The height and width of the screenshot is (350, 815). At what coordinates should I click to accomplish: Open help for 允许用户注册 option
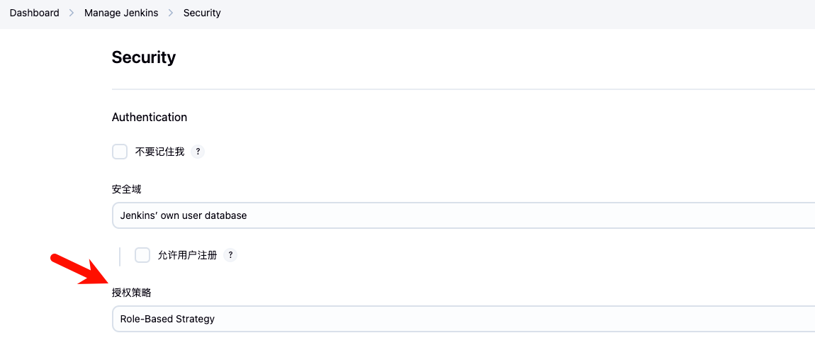230,255
